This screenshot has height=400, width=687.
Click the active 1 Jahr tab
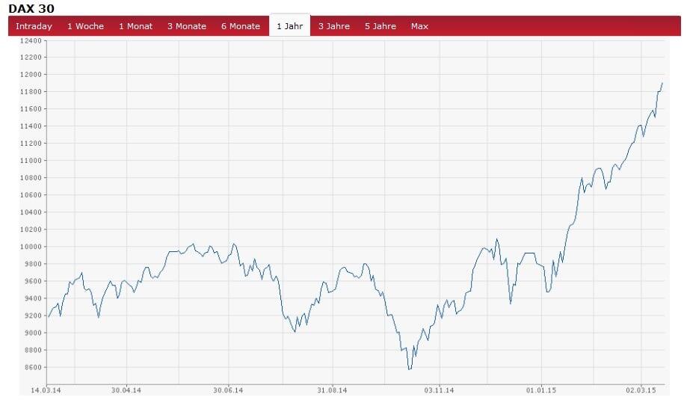click(289, 26)
